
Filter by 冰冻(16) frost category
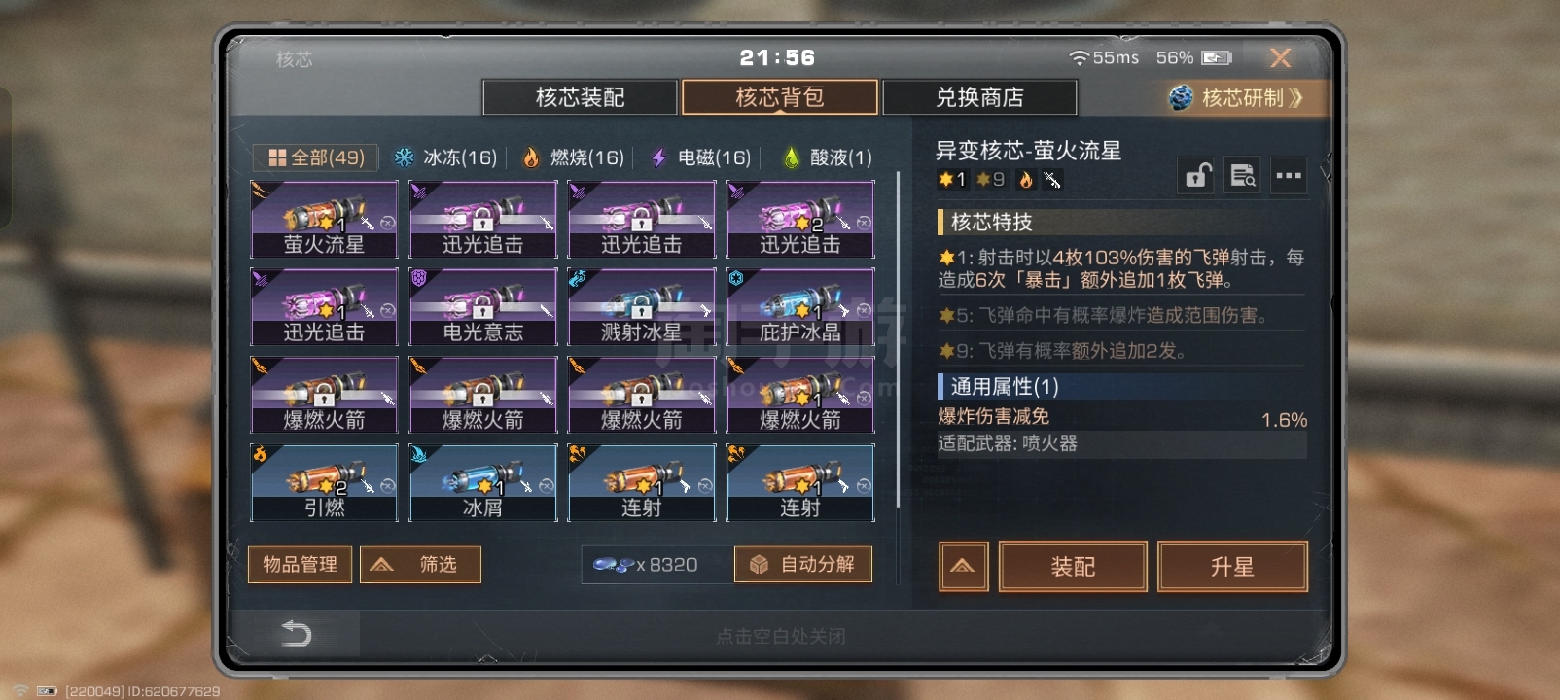click(445, 157)
